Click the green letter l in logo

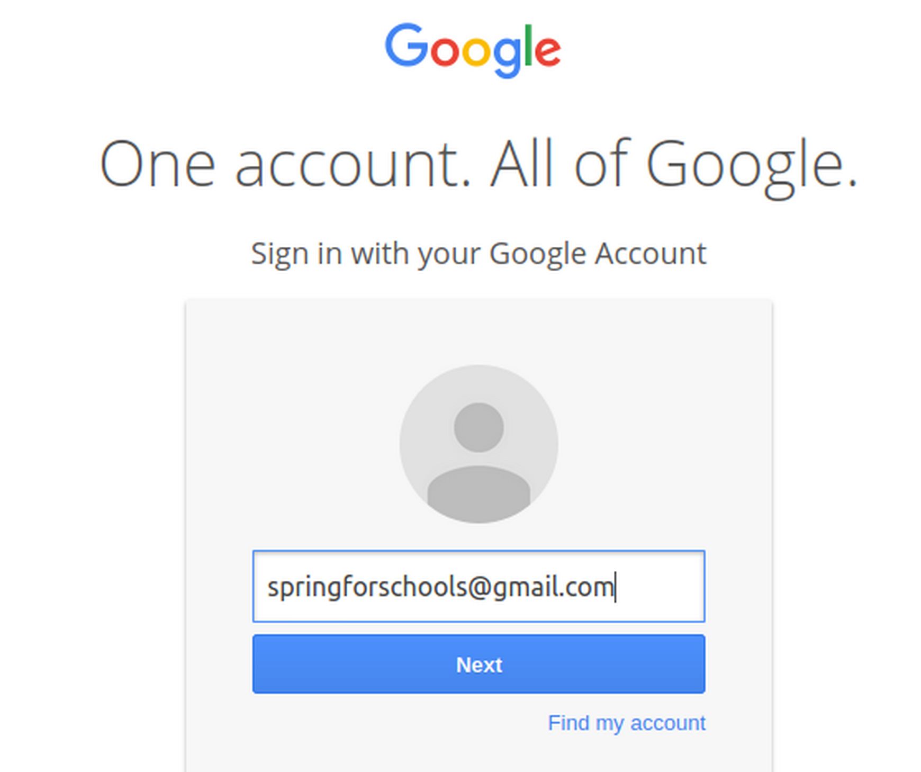point(527,46)
